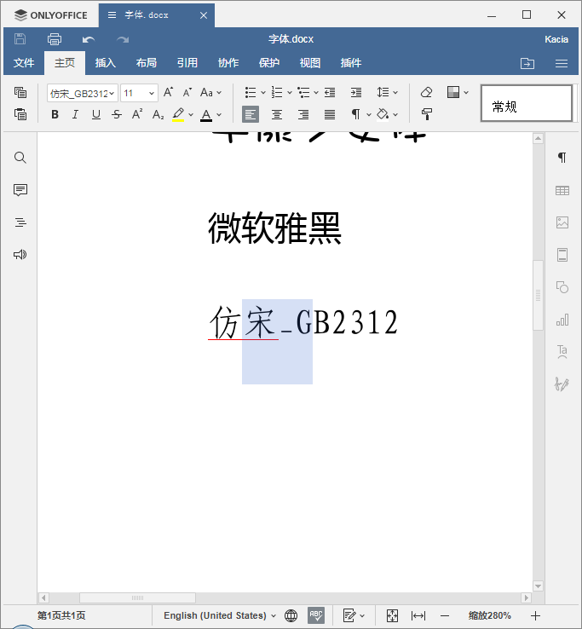
Task: Open file location folder icon
Action: pyautogui.click(x=527, y=63)
